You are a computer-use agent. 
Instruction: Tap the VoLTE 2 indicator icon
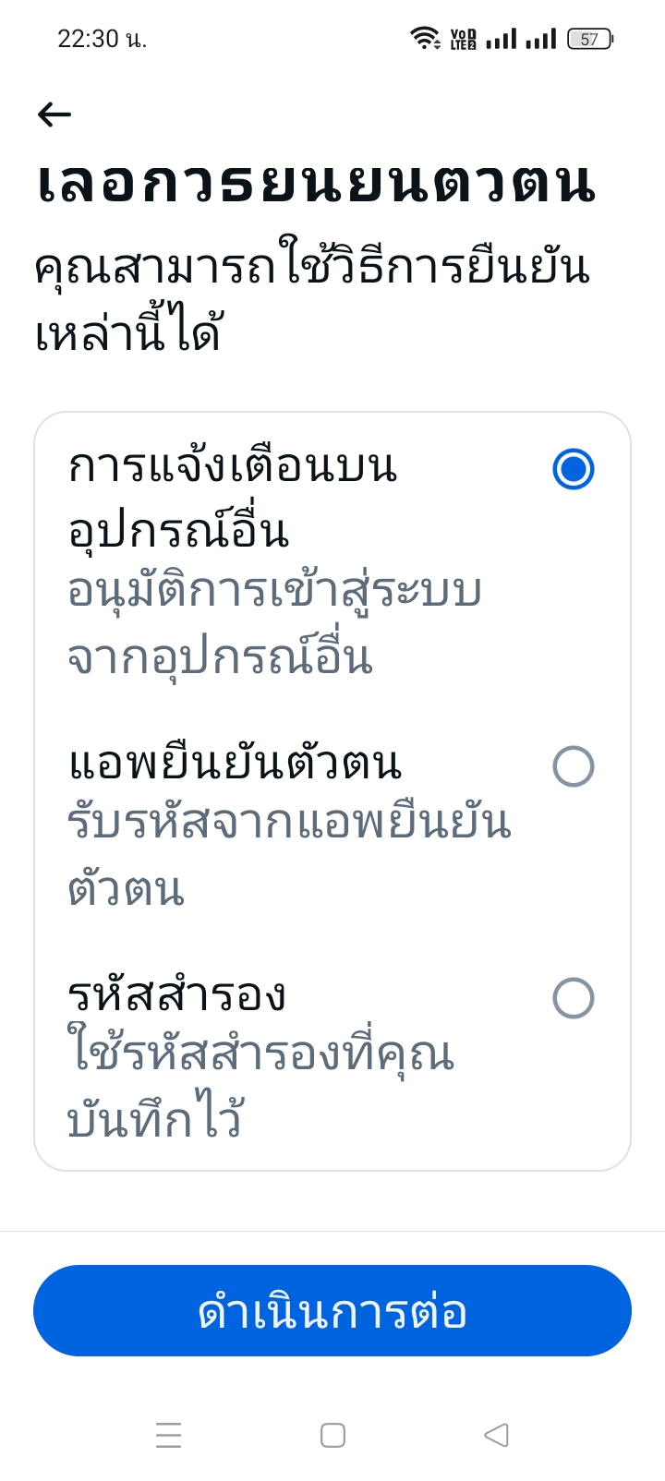(x=463, y=39)
